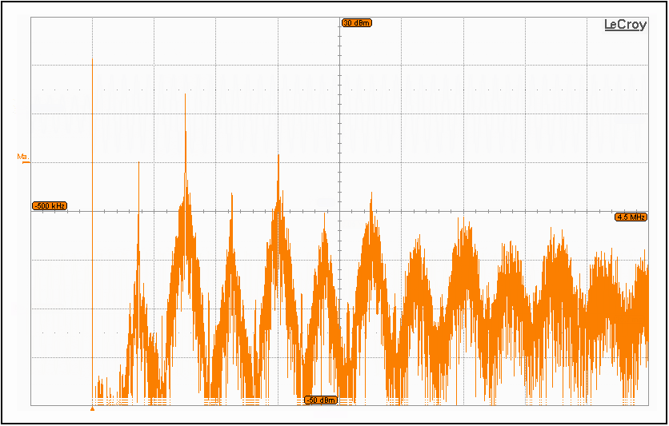The image size is (669, 426).
Task: Click the tip of the second-tallest spectral peak
Action: (x=278, y=155)
